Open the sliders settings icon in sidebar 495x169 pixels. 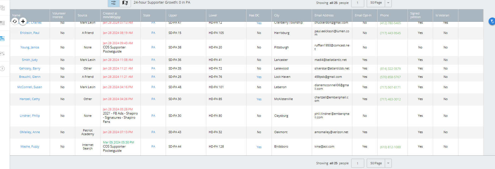(2, 53)
